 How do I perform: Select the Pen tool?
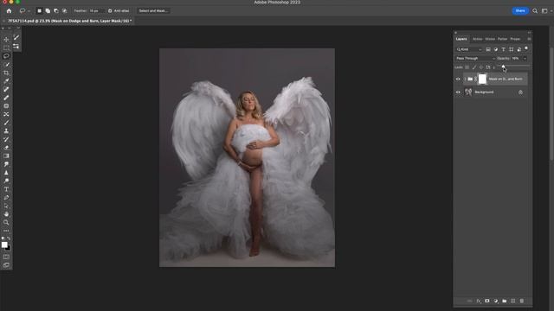click(x=6, y=198)
